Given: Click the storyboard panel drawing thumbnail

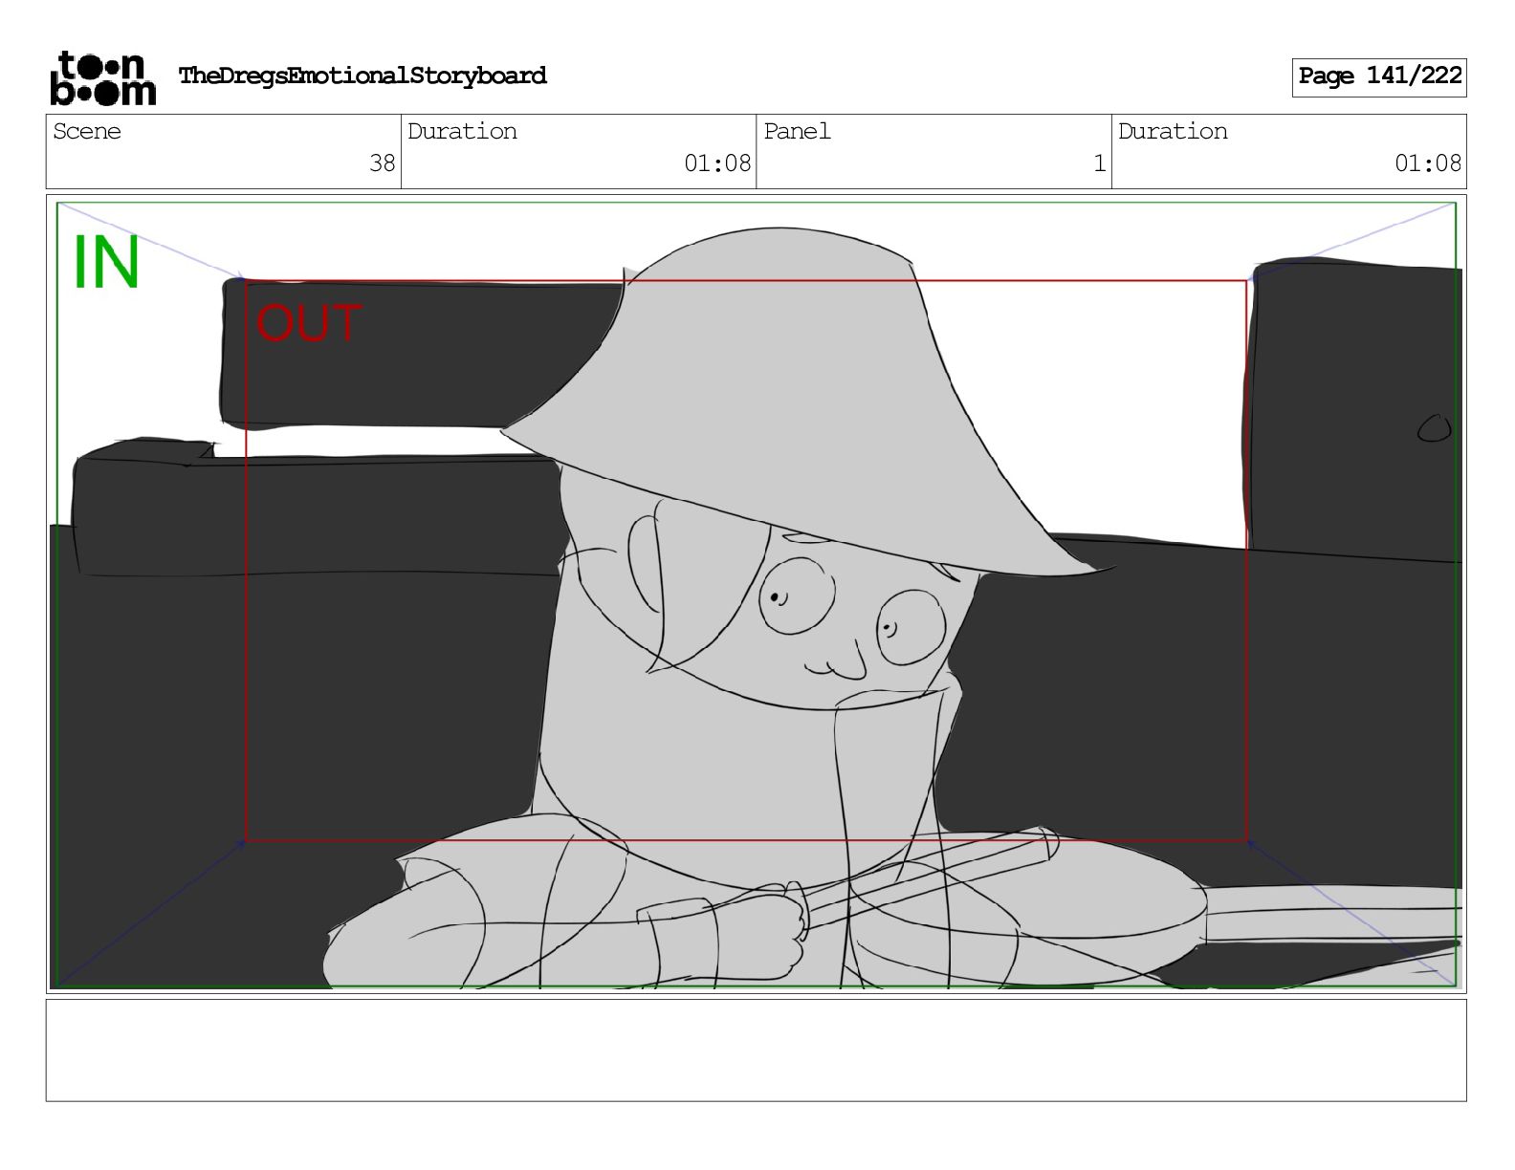Looking at the screenshot, I should (756, 594).
